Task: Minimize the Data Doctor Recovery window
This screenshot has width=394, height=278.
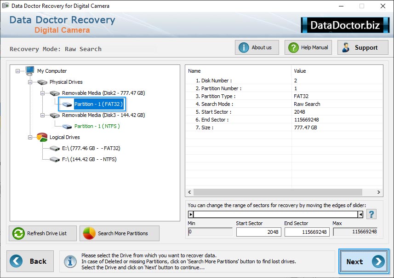Action: (341, 6)
